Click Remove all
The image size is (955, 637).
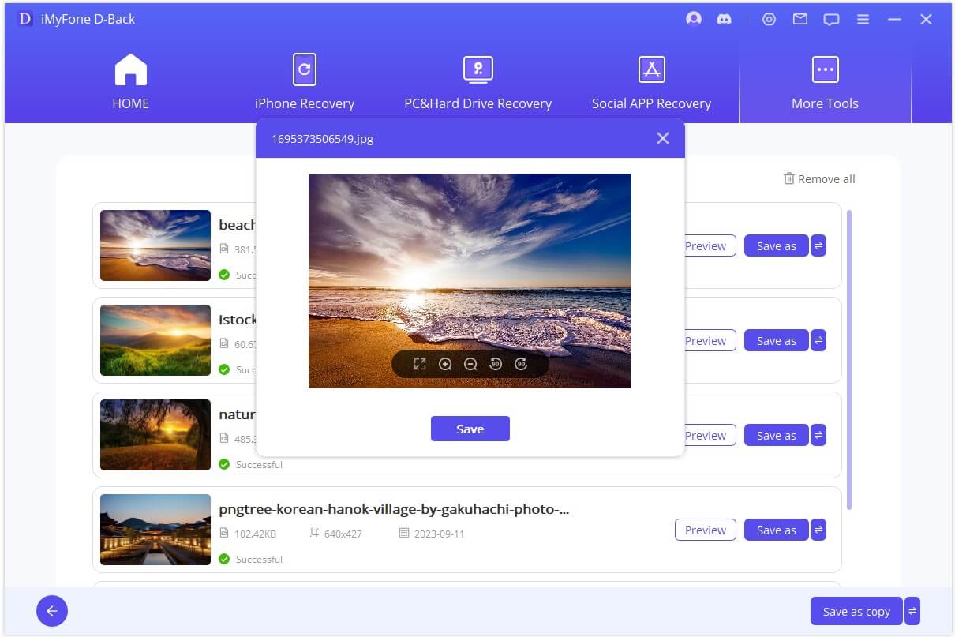tap(819, 178)
